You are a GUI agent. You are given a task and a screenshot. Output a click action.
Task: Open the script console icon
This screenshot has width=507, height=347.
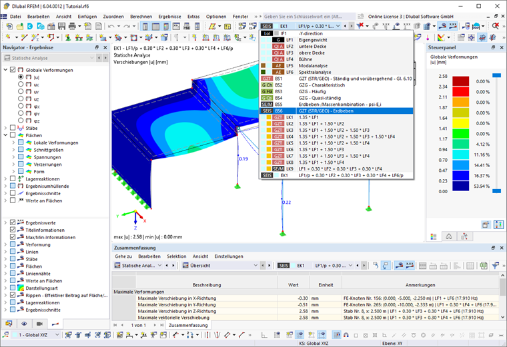(177, 27)
